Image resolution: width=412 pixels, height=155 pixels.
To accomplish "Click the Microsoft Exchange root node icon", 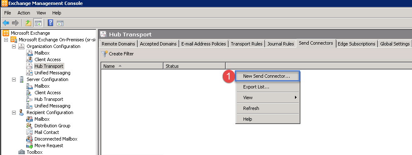I will [6, 33].
